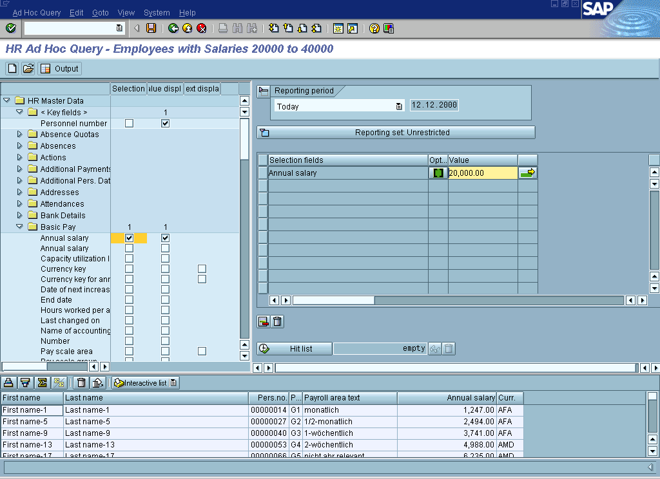This screenshot has height=479, width=660.
Task: Click the trash icon beside the Hit list field
Action: tap(449, 349)
